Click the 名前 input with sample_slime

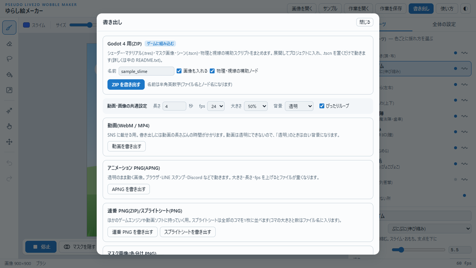146,71
